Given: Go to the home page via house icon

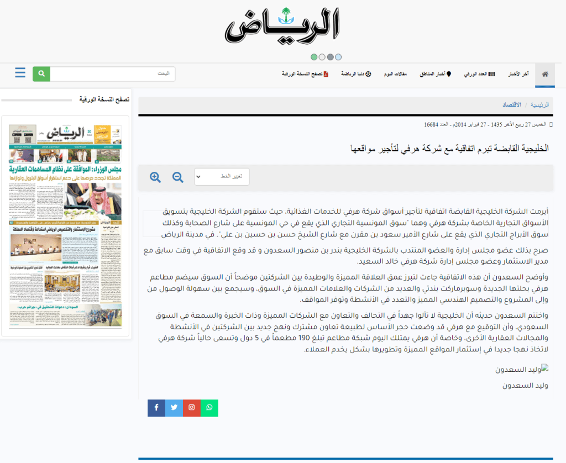Looking at the screenshot, I should point(545,75).
